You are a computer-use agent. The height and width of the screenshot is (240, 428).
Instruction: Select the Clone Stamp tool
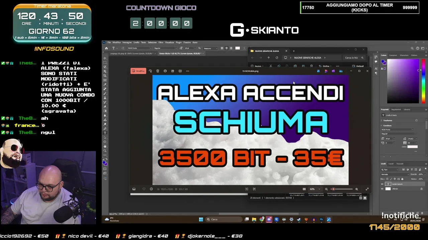[105, 98]
